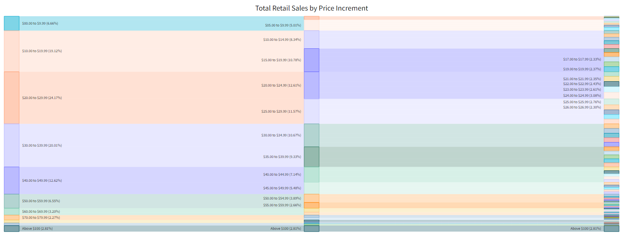Click the $20.00 to $29.99 (24.17%) label

click(42, 98)
